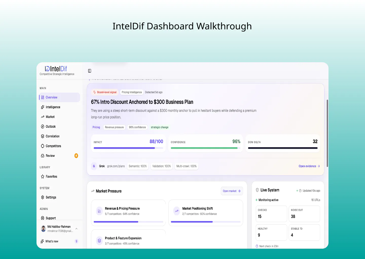Click the Stable 7D 4 tile

pyautogui.click(x=304, y=232)
